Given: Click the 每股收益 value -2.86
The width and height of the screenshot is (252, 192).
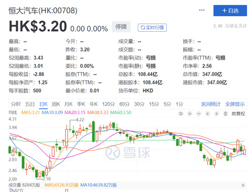Looking at the screenshot, I should [x=39, y=74].
